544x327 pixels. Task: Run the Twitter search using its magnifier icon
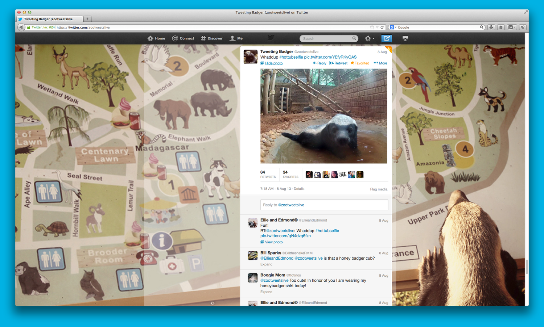[354, 38]
